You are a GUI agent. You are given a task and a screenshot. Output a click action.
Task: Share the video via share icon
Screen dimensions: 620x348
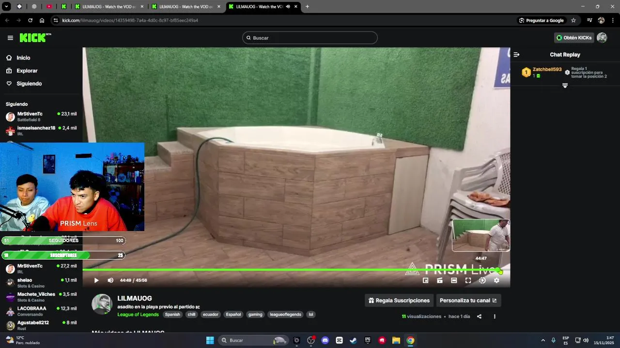click(479, 317)
